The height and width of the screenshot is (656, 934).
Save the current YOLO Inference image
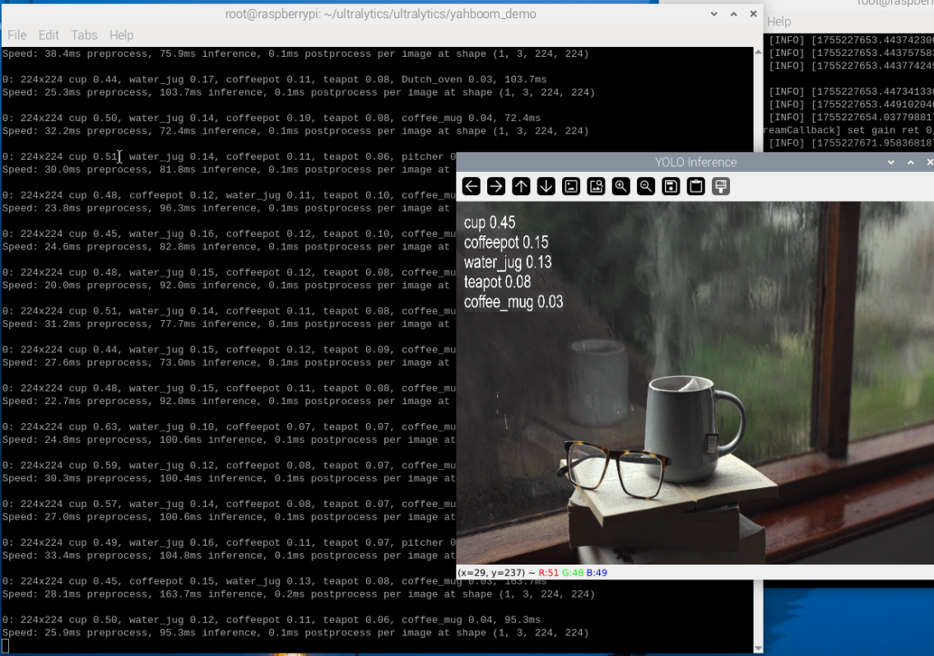click(671, 187)
